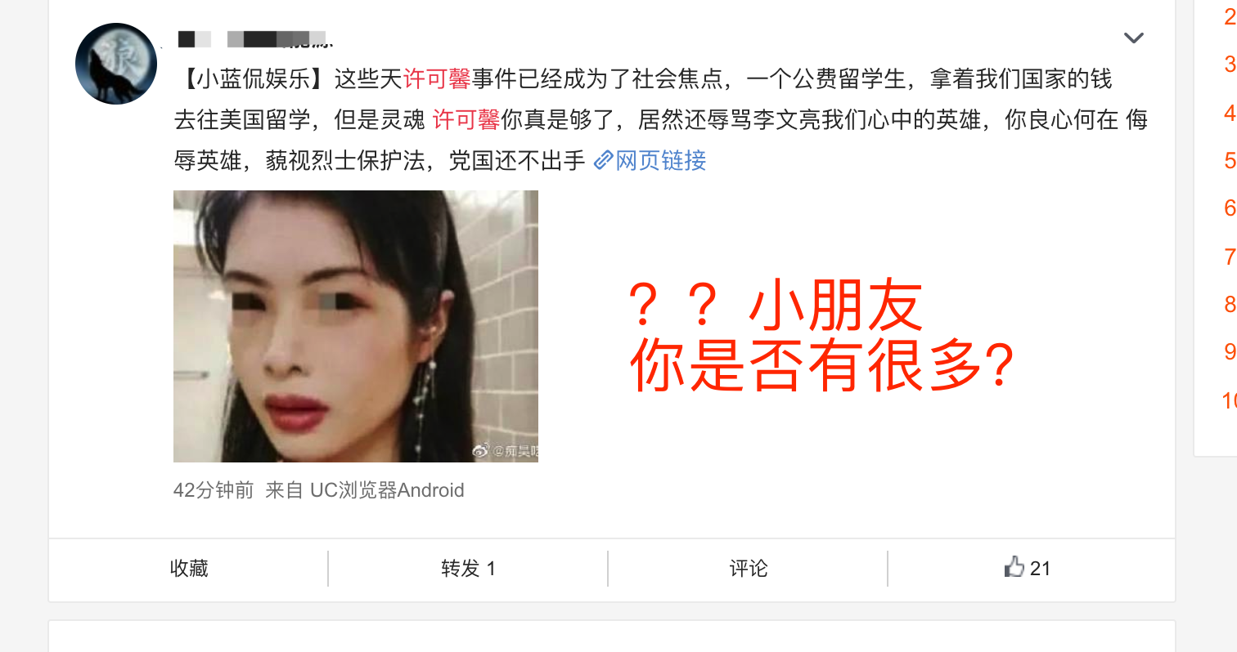Click 转发 1 to repost

click(468, 568)
